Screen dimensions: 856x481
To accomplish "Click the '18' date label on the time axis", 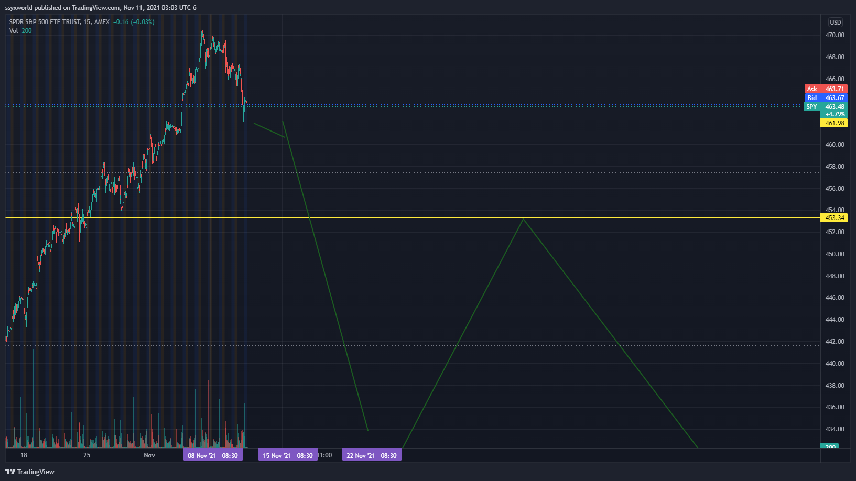I will click(x=24, y=455).
